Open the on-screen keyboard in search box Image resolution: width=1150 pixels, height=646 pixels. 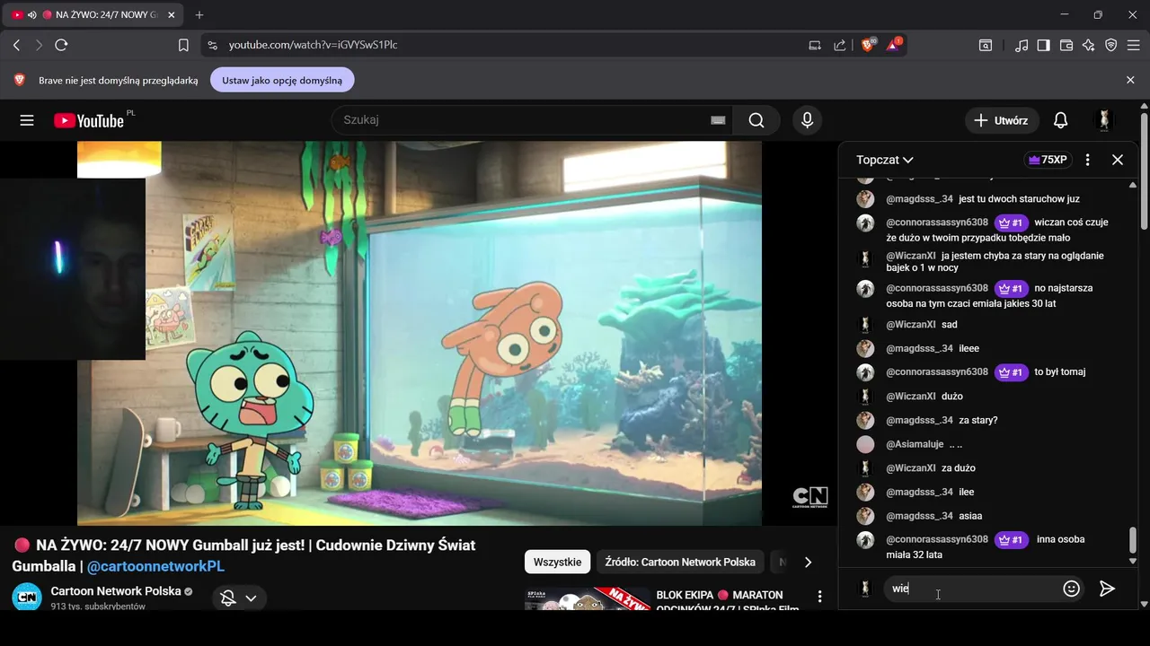tap(718, 120)
